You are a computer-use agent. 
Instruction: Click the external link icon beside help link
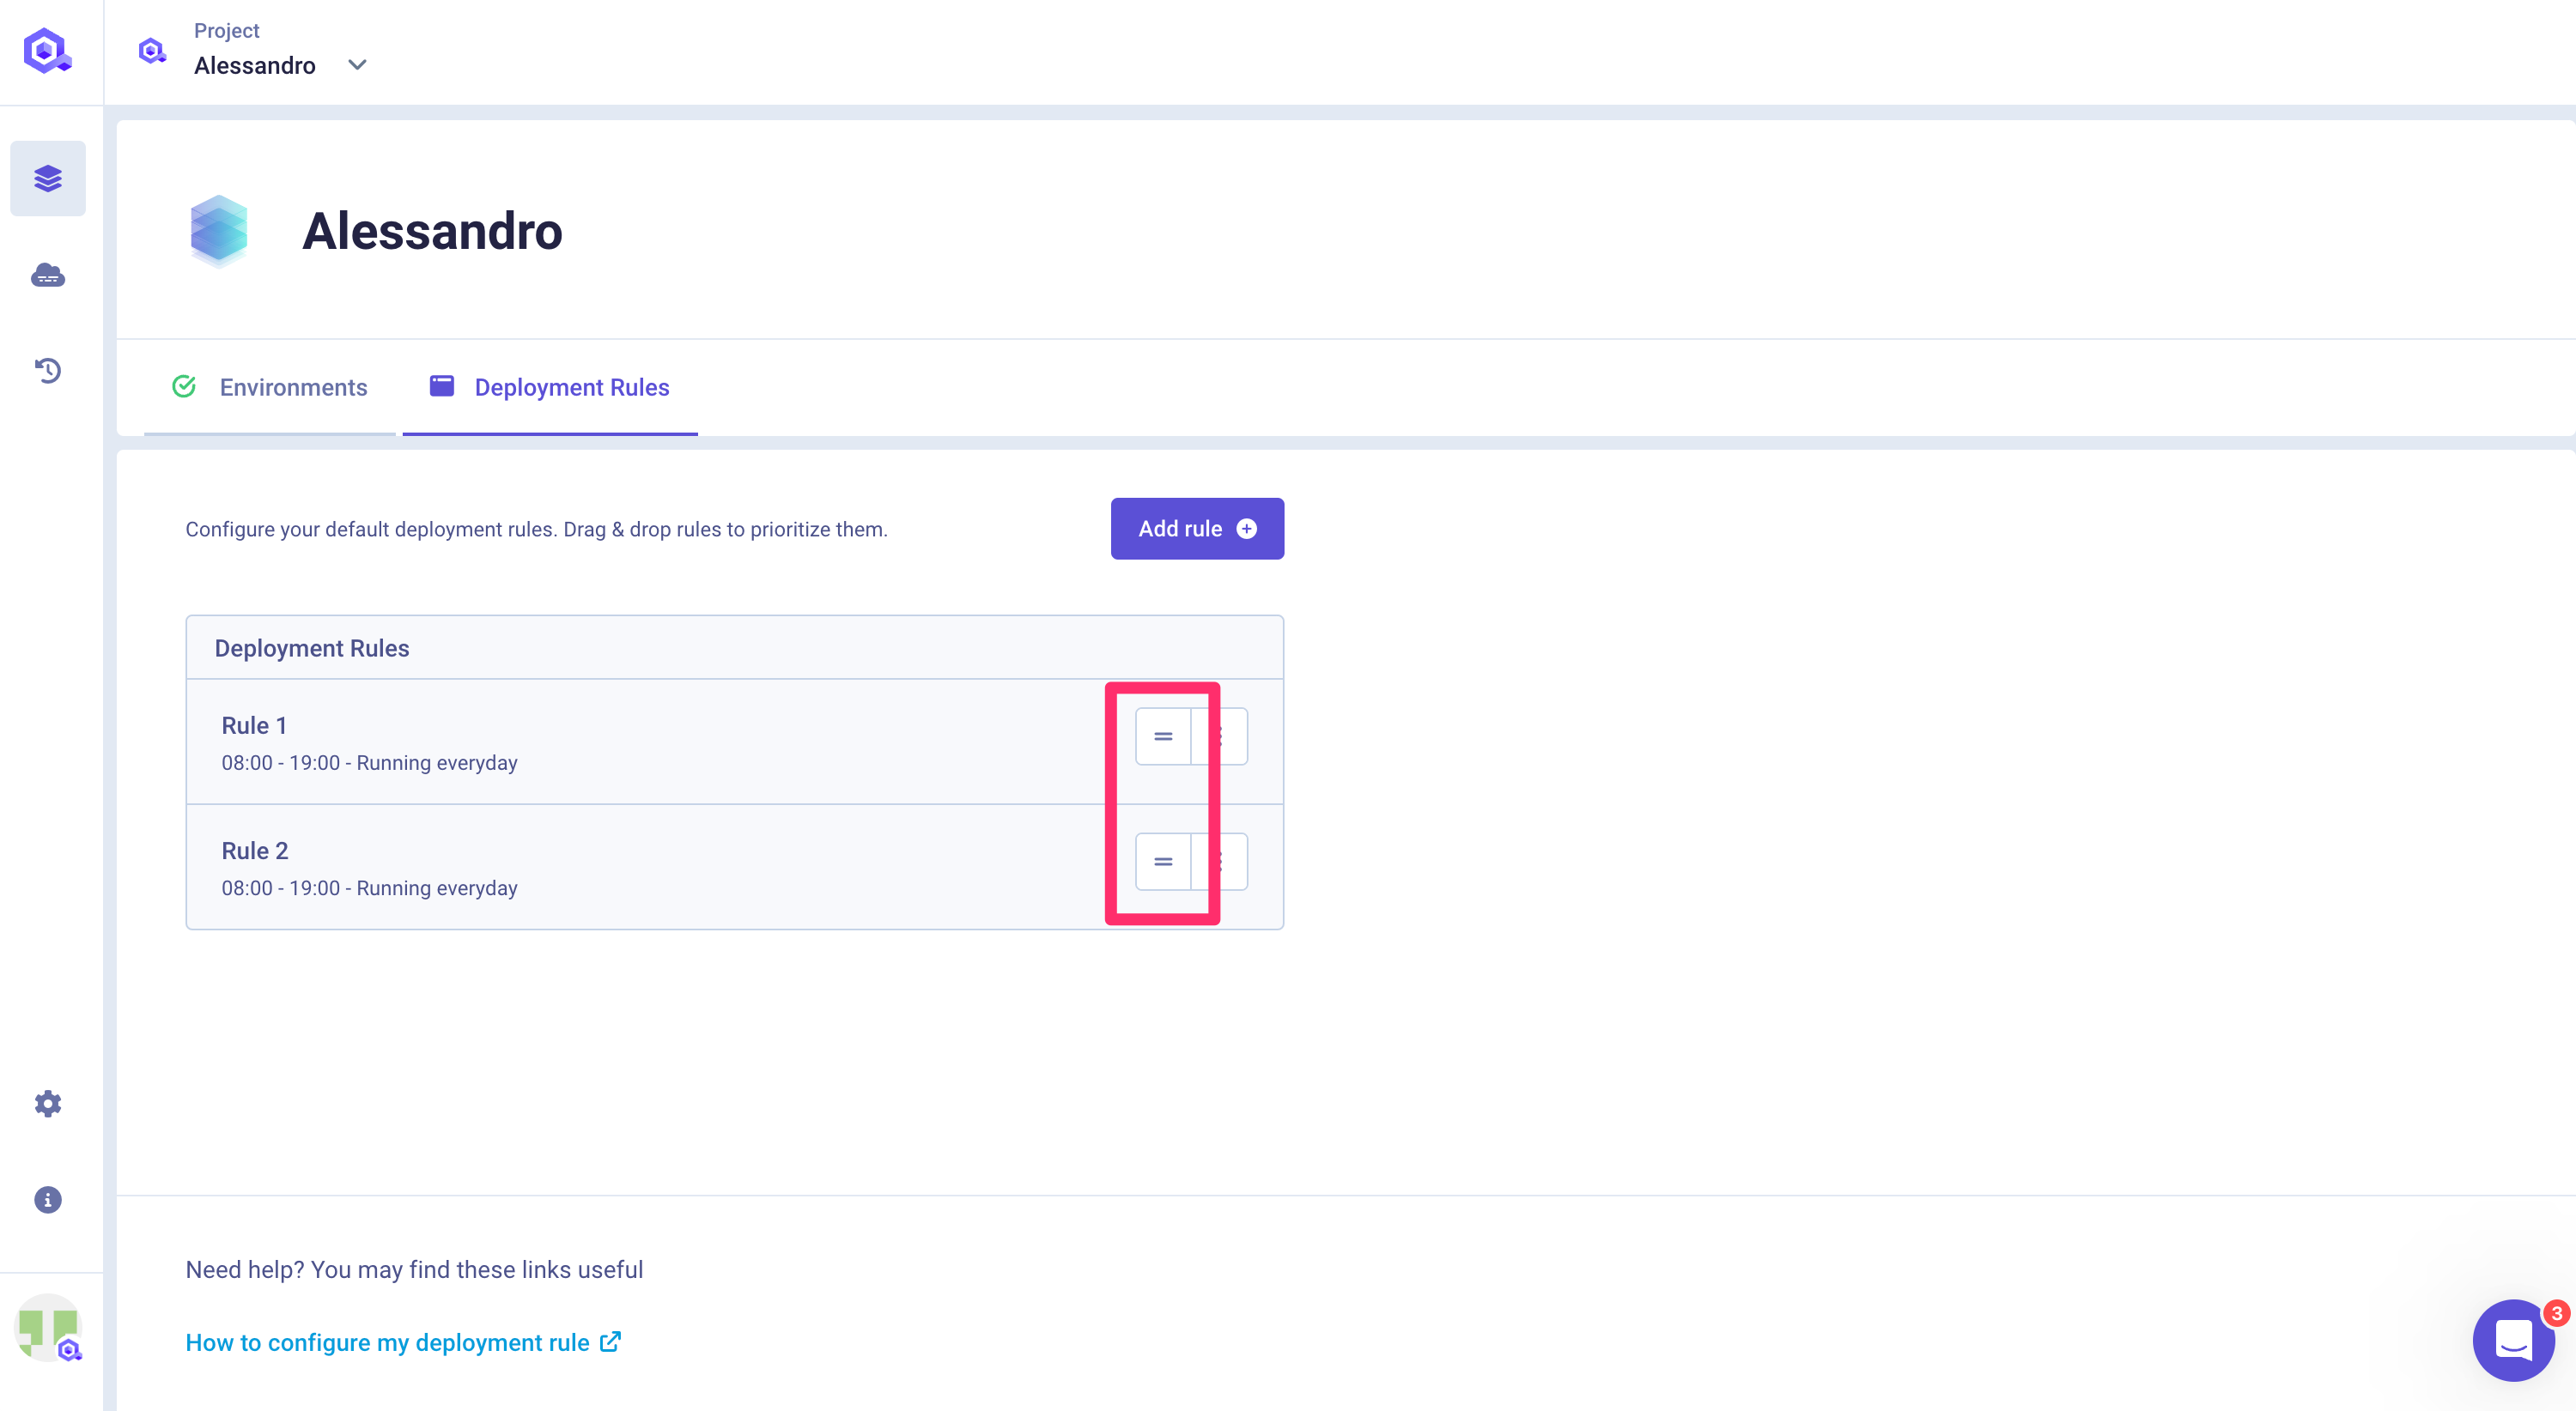point(610,1341)
